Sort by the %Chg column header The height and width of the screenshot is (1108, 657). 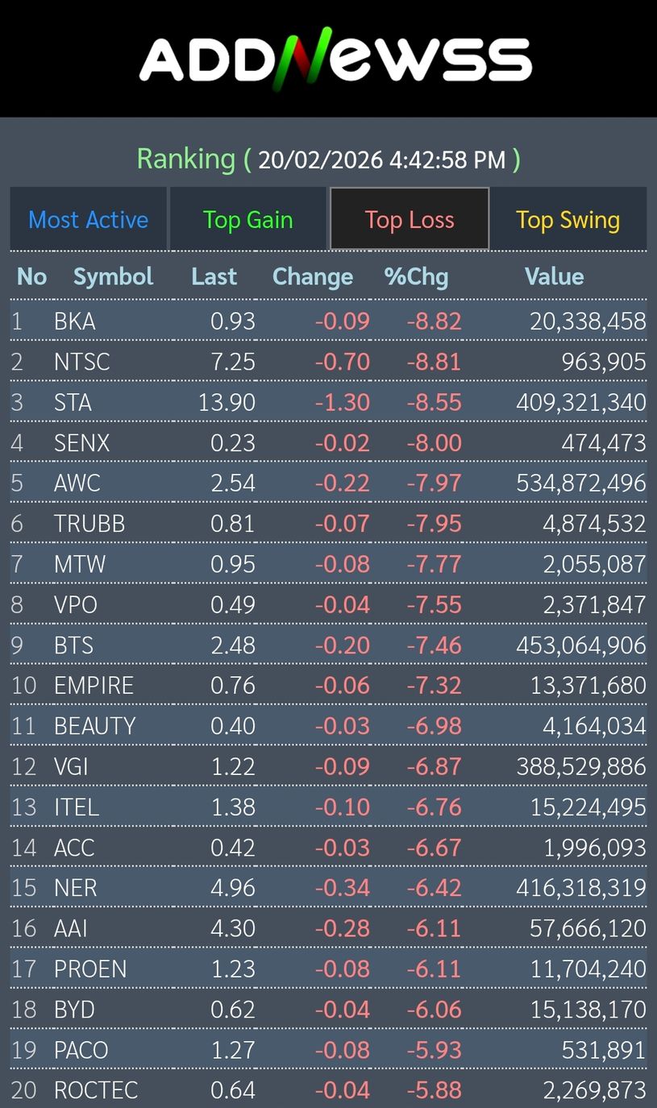coord(416,276)
